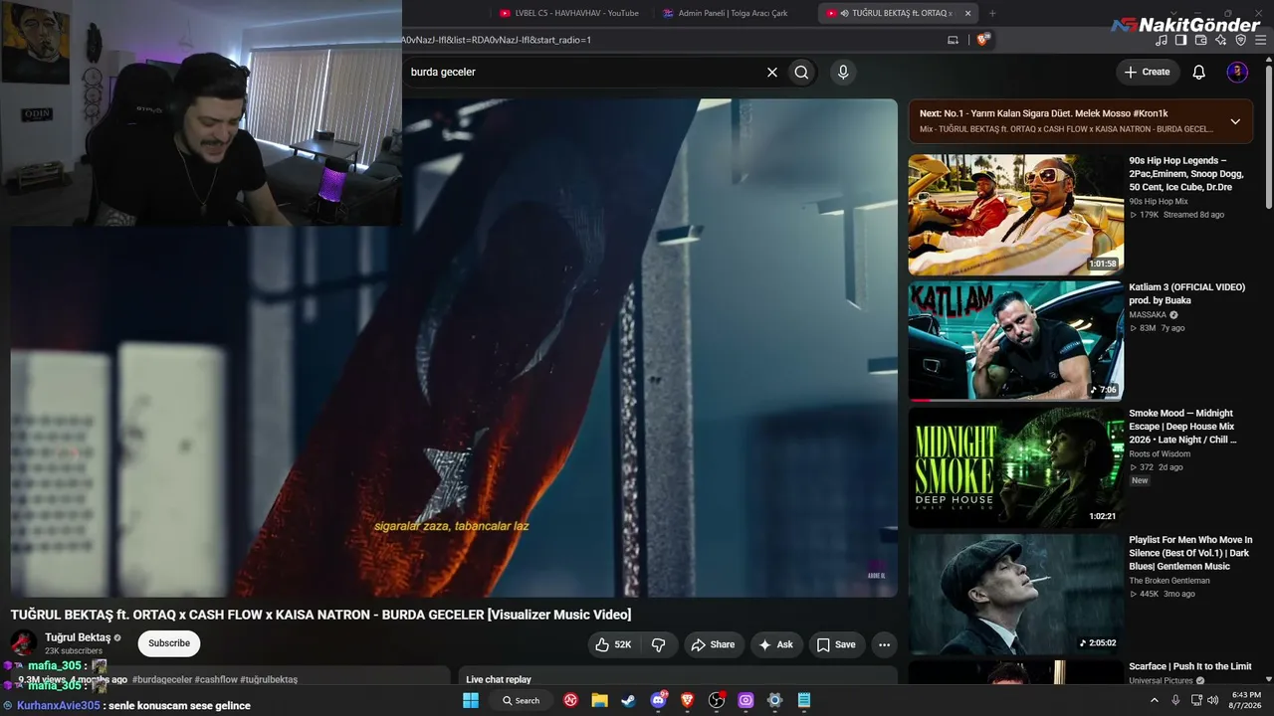The image size is (1274, 716).
Task: Open Brave Leo AI sparkle icon
Action: pos(1220,40)
